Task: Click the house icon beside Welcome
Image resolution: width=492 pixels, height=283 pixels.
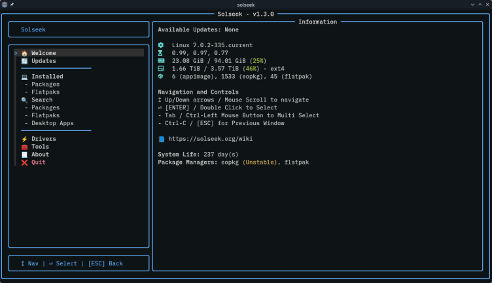Action: (24, 53)
